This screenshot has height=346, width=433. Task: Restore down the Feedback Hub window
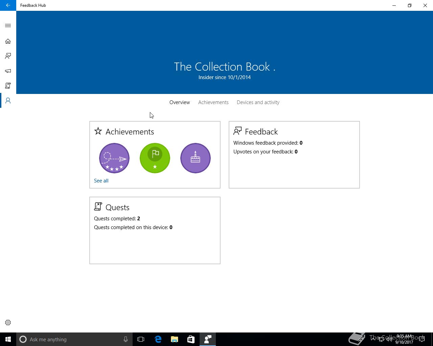(410, 5)
